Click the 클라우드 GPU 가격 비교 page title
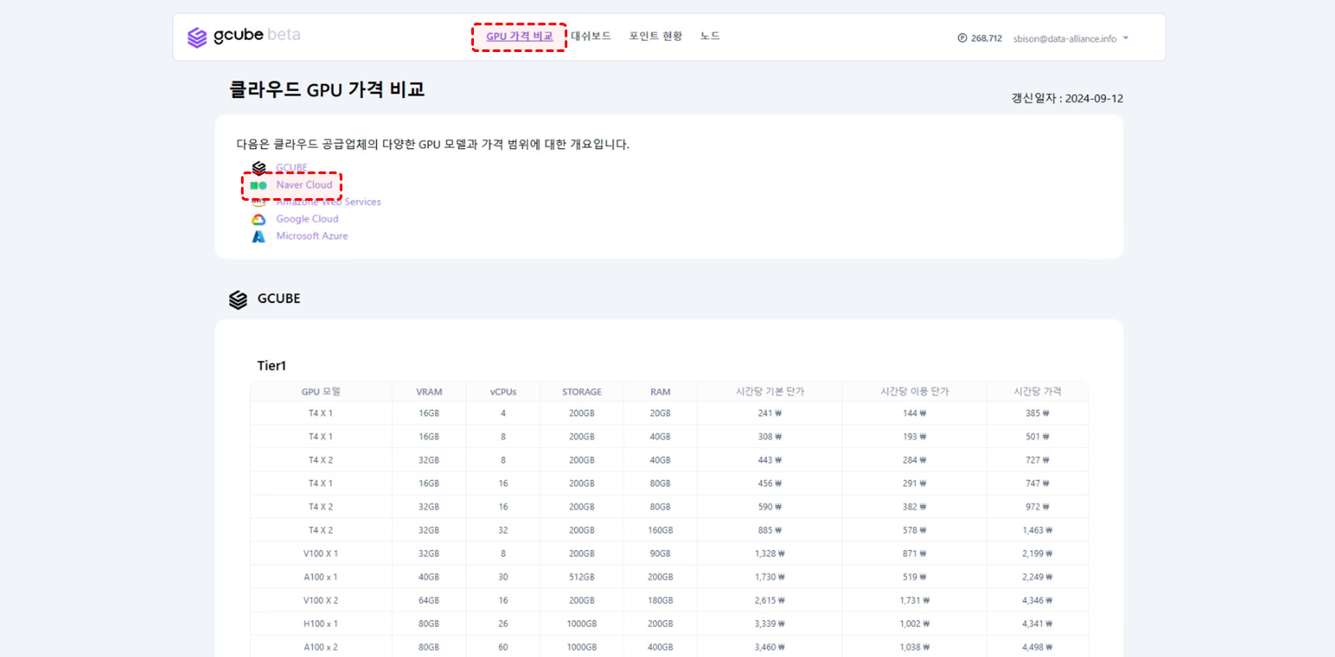Image resolution: width=1335 pixels, height=657 pixels. (327, 89)
